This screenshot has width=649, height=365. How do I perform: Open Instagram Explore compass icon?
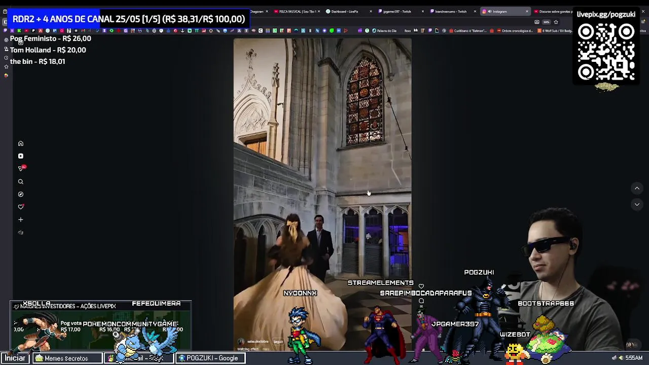[21, 194]
